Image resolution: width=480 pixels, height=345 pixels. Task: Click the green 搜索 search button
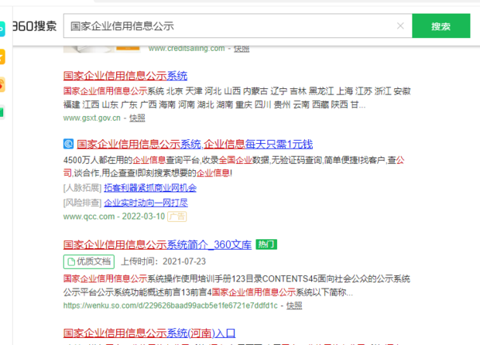(x=441, y=26)
